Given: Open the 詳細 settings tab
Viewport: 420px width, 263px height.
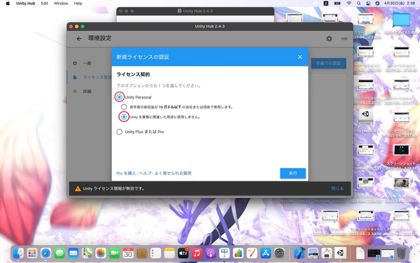Looking at the screenshot, I should 87,91.
